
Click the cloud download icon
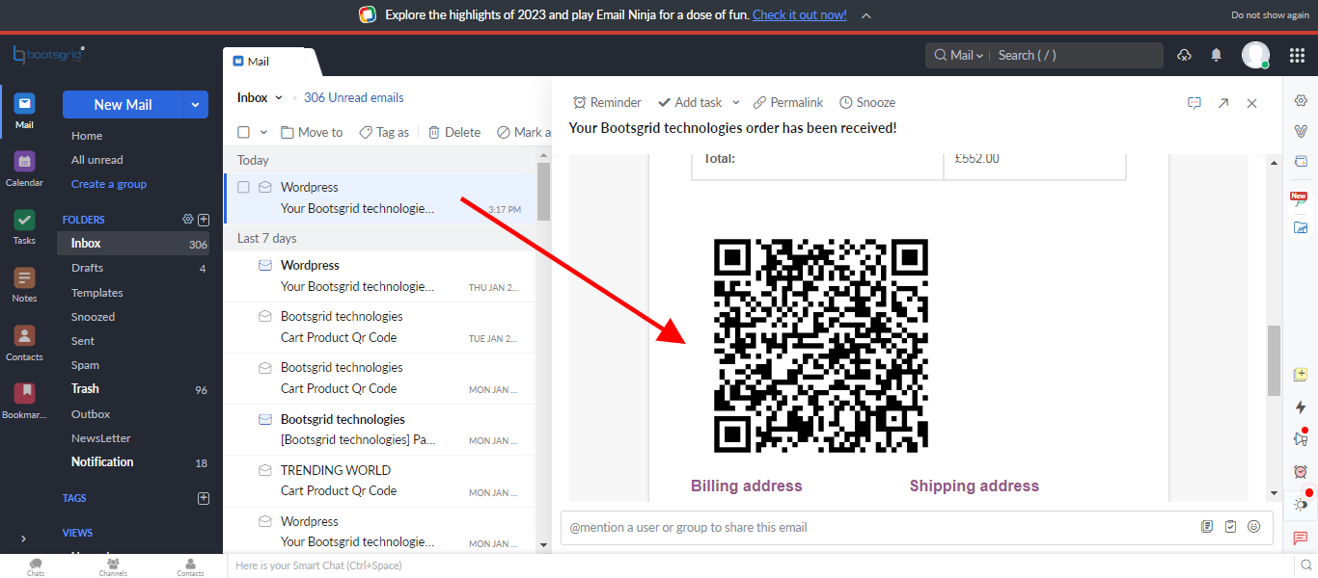[x=1184, y=55]
